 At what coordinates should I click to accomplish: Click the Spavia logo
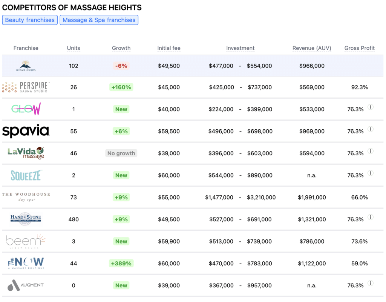click(x=26, y=131)
